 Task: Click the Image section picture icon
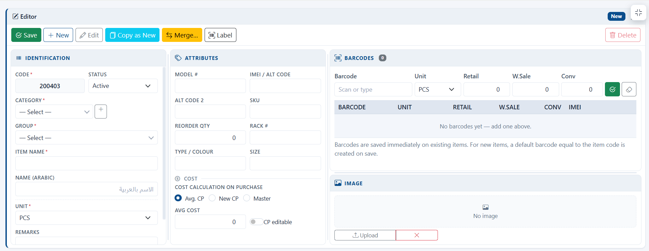click(338, 183)
